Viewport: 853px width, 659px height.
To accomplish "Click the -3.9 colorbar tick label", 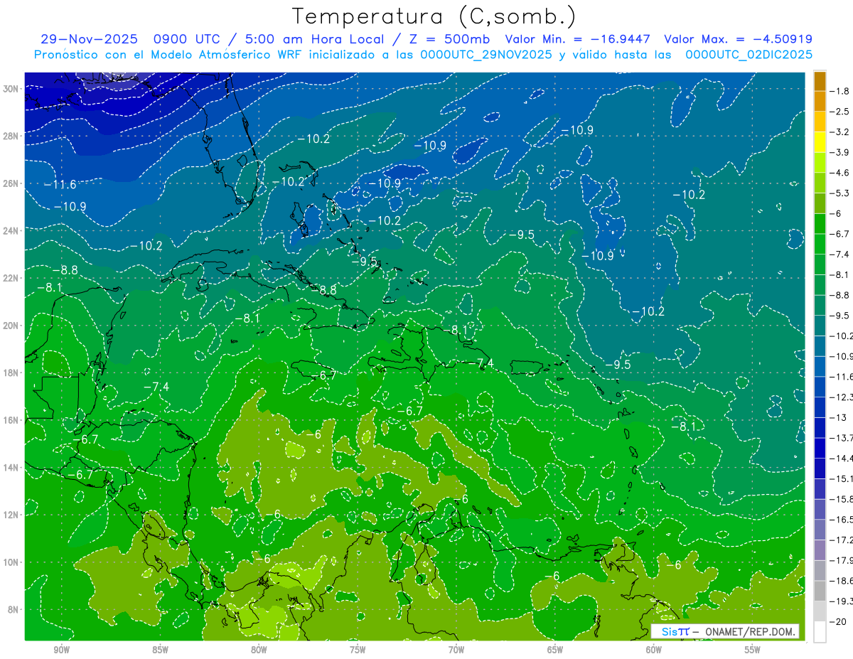I will coord(841,152).
